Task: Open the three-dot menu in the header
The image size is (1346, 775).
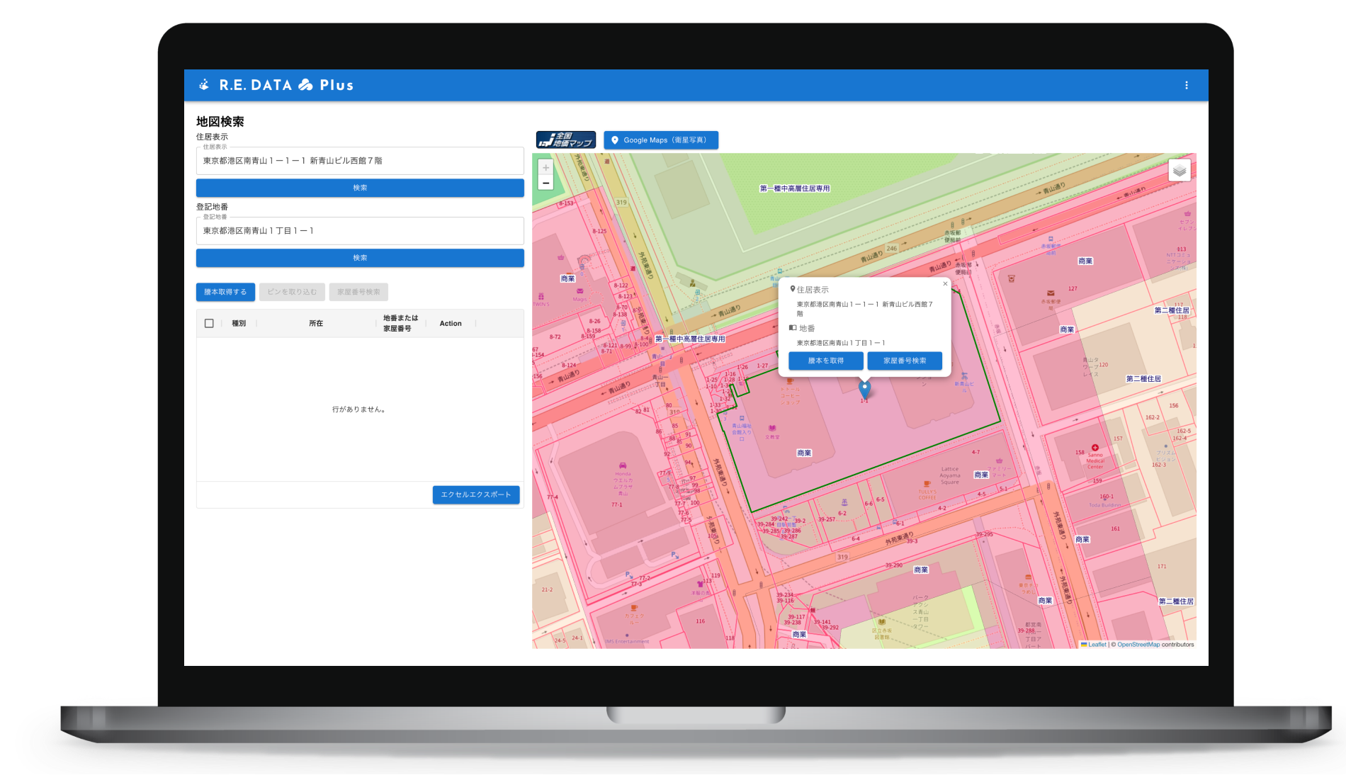Action: coord(1186,84)
